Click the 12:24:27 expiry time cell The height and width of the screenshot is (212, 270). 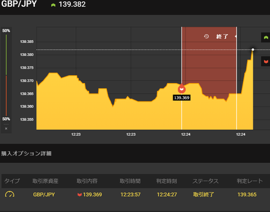click(x=167, y=195)
